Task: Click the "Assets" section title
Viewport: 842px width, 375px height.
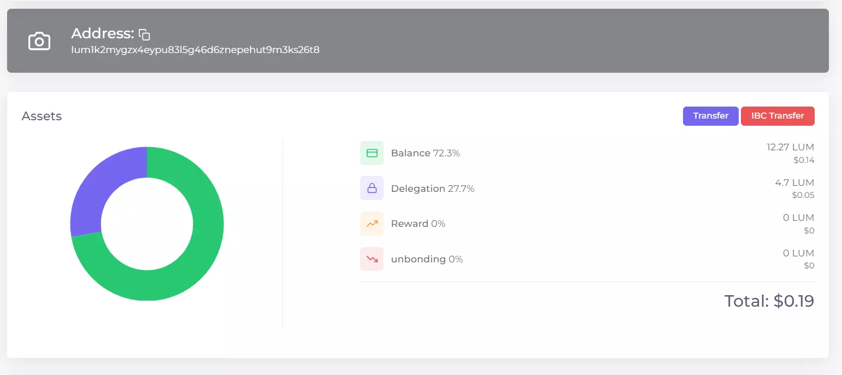Action: pos(42,116)
